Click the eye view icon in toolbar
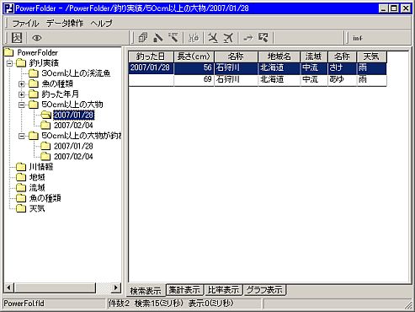The image size is (415, 312). [37, 38]
